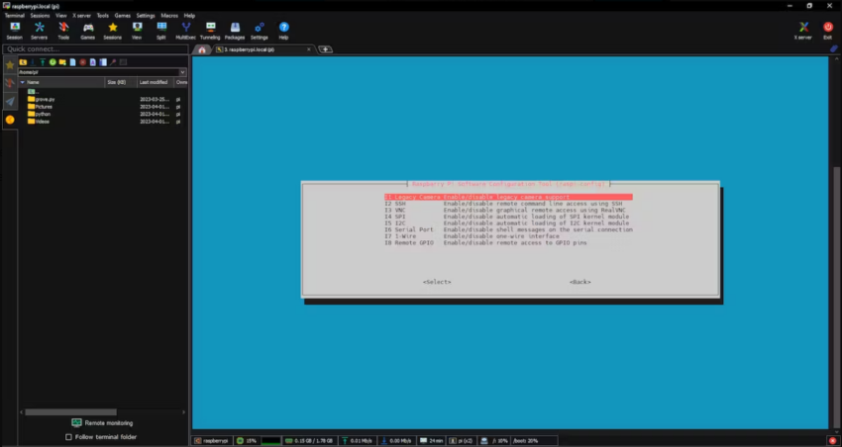Open a new Session from the toolbar
This screenshot has height=447, width=842.
pos(14,30)
